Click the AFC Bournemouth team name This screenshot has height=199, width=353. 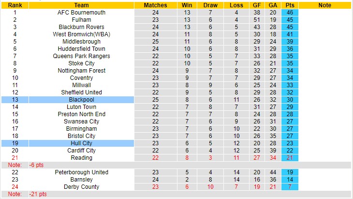click(x=81, y=13)
